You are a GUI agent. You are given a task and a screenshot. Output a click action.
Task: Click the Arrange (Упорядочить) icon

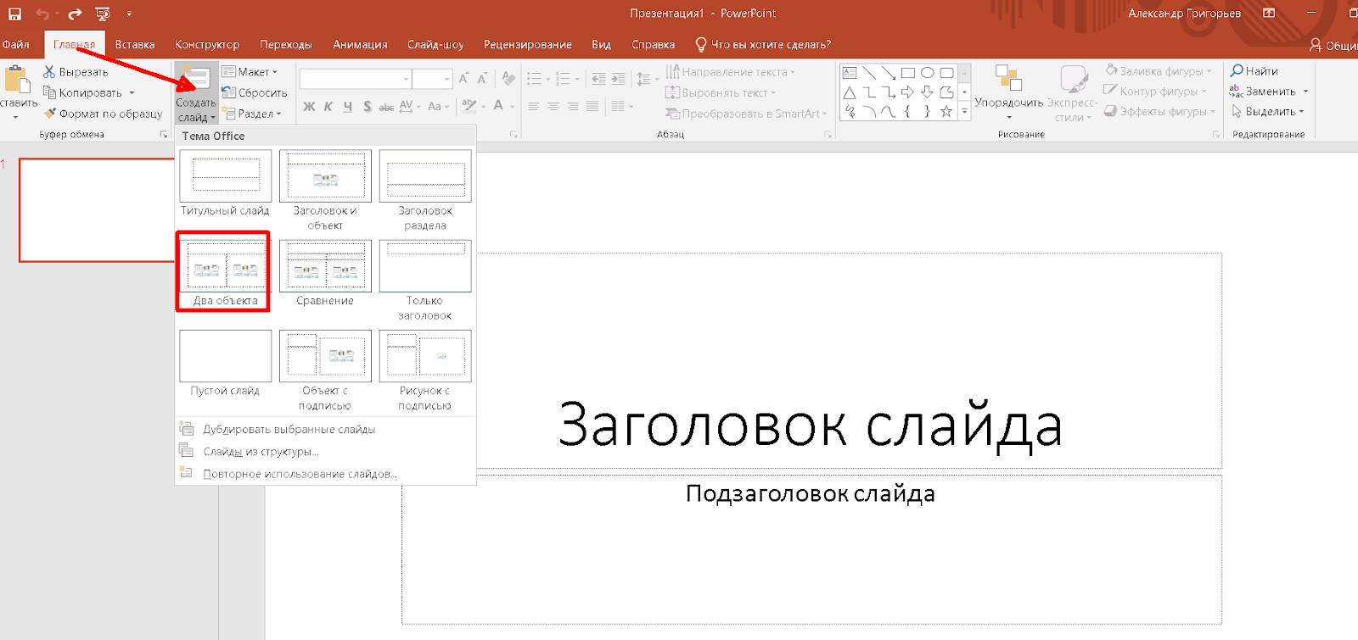coord(1008,78)
